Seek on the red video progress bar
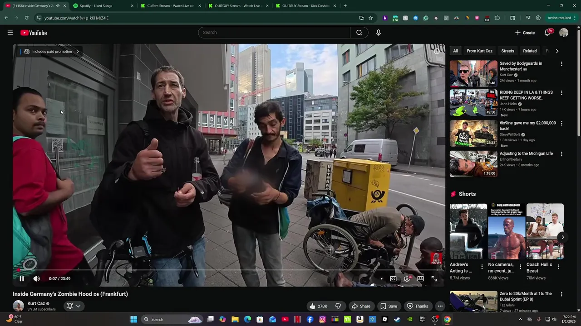Image resolution: width=581 pixels, height=326 pixels. pyautogui.click(x=229, y=270)
